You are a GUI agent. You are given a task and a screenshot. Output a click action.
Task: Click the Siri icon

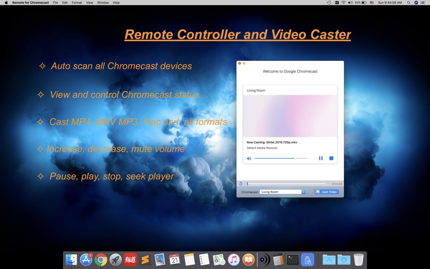pos(416,2)
